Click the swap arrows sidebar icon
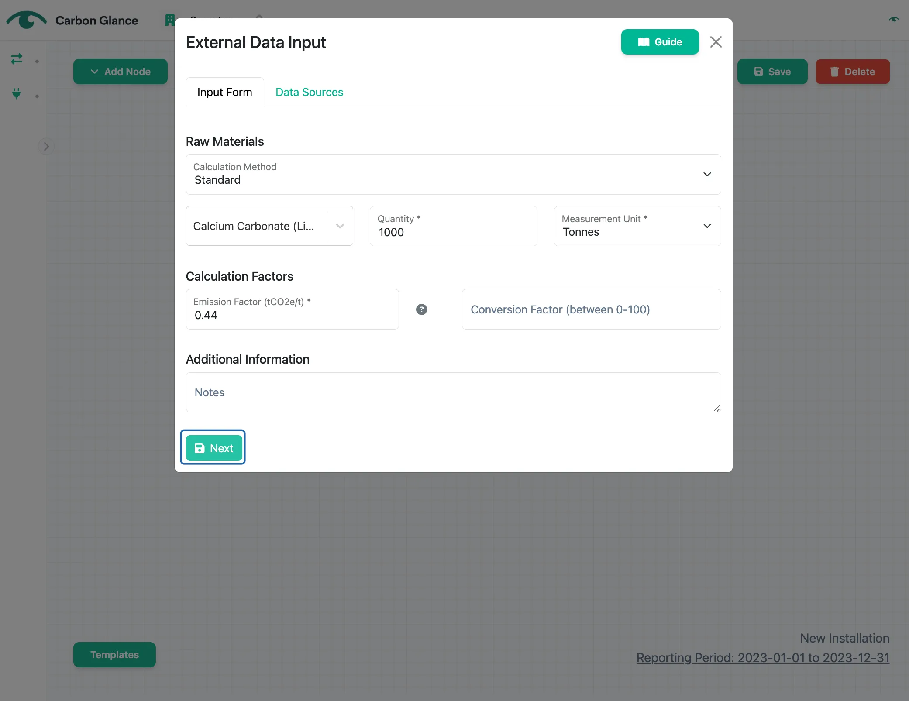The image size is (909, 701). tap(17, 59)
